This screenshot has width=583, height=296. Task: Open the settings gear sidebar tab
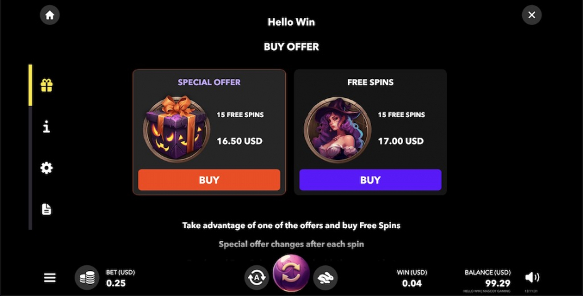(46, 168)
